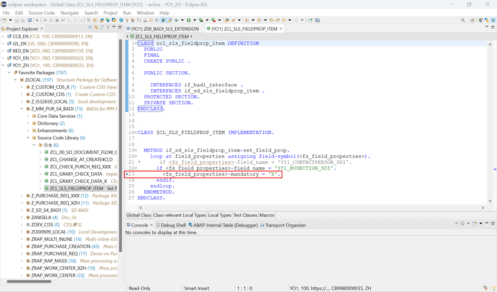Screen dimensions: 497x292
Task: Toggle Link with Editor in Project Explorer
Action: (96, 28)
